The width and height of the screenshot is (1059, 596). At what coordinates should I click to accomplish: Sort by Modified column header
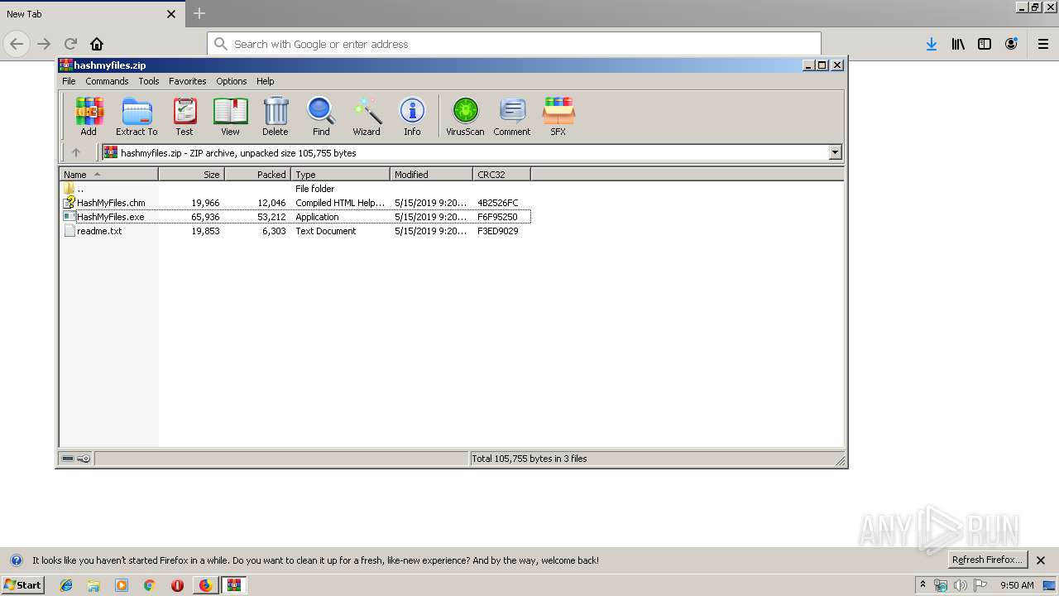click(x=431, y=175)
